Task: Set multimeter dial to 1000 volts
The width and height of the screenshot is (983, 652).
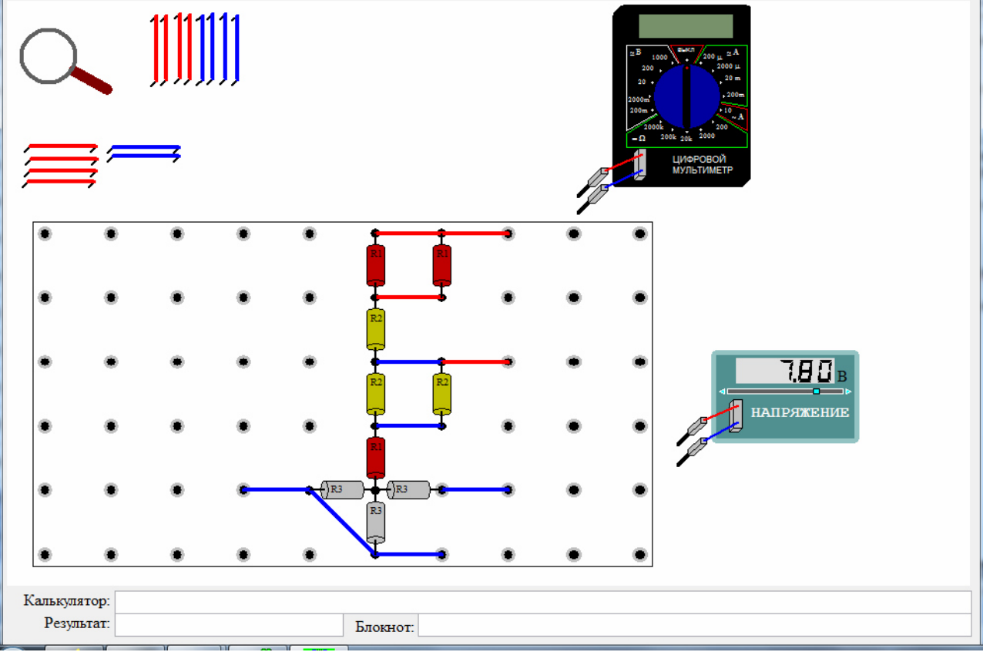Action: (x=659, y=58)
